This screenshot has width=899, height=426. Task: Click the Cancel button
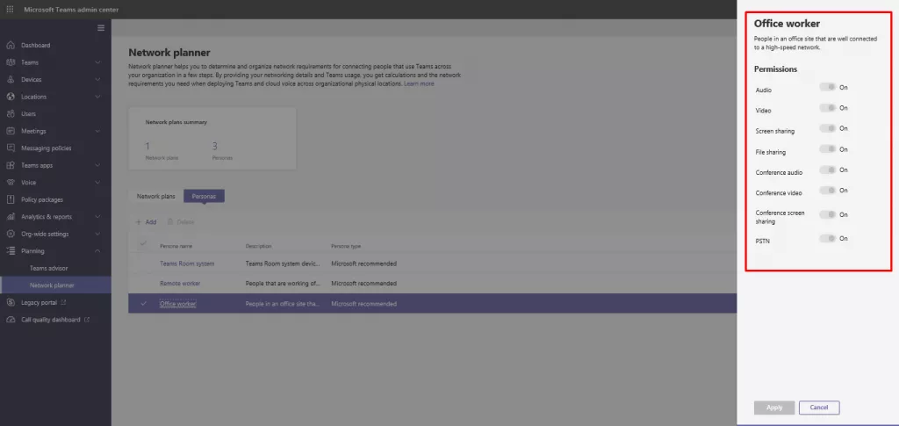819,408
